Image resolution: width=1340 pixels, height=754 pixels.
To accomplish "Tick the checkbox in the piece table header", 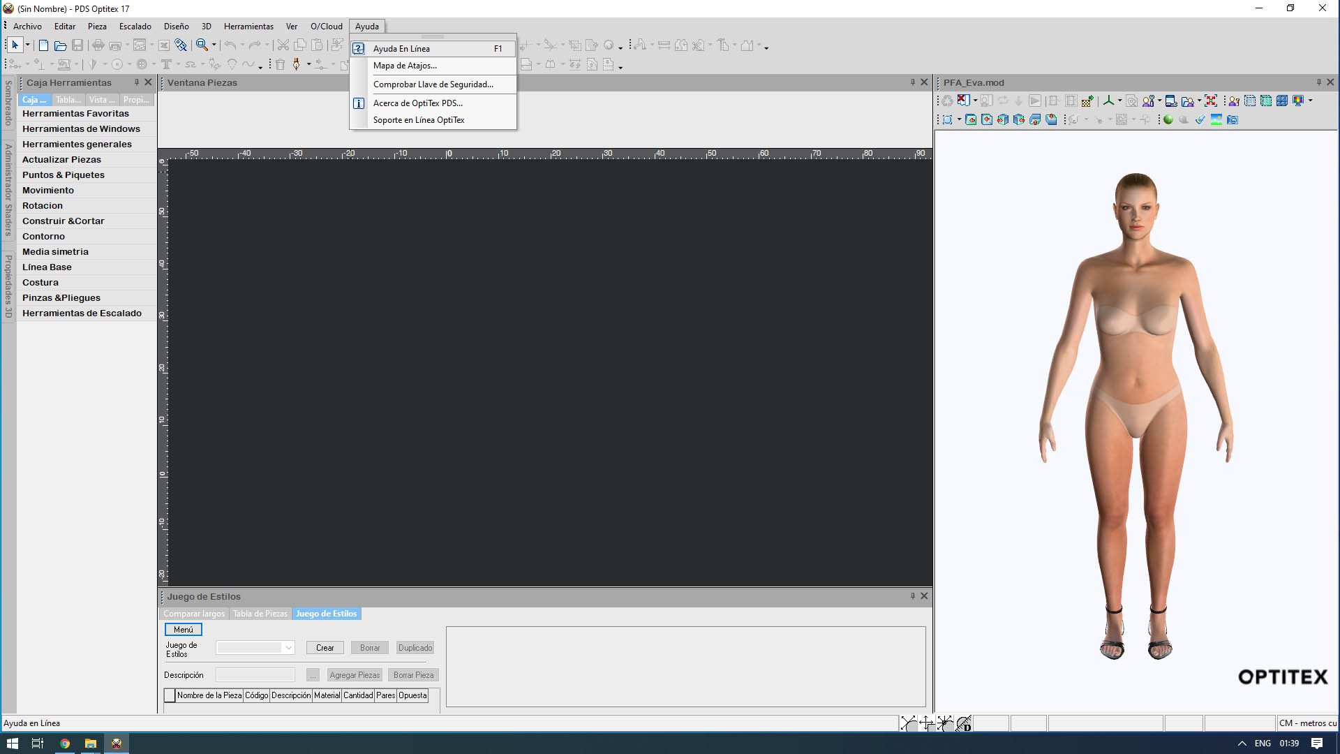I will pos(170,695).
